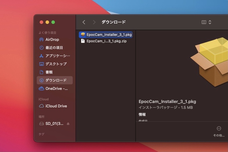Click the よく使う項目 section header
This screenshot has width=228, height=152.
pos(47,33)
